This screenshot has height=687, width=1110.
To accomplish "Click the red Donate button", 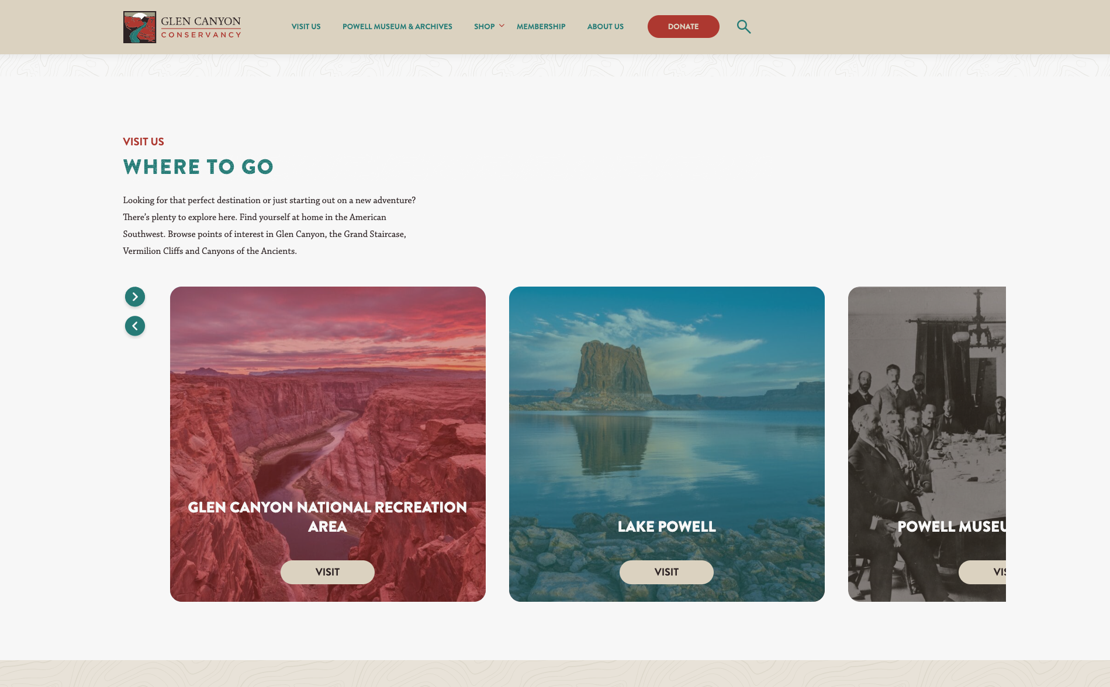I will click(x=683, y=27).
